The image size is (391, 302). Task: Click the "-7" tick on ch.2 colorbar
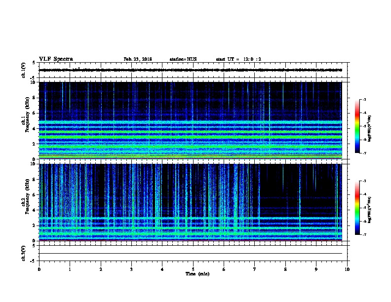[x=364, y=234]
